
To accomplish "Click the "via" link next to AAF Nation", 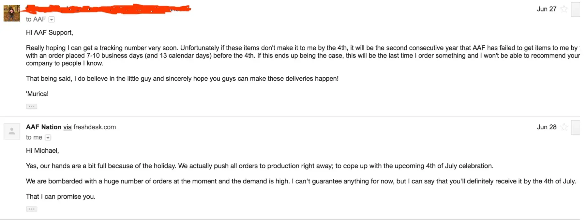I will coord(68,127).
